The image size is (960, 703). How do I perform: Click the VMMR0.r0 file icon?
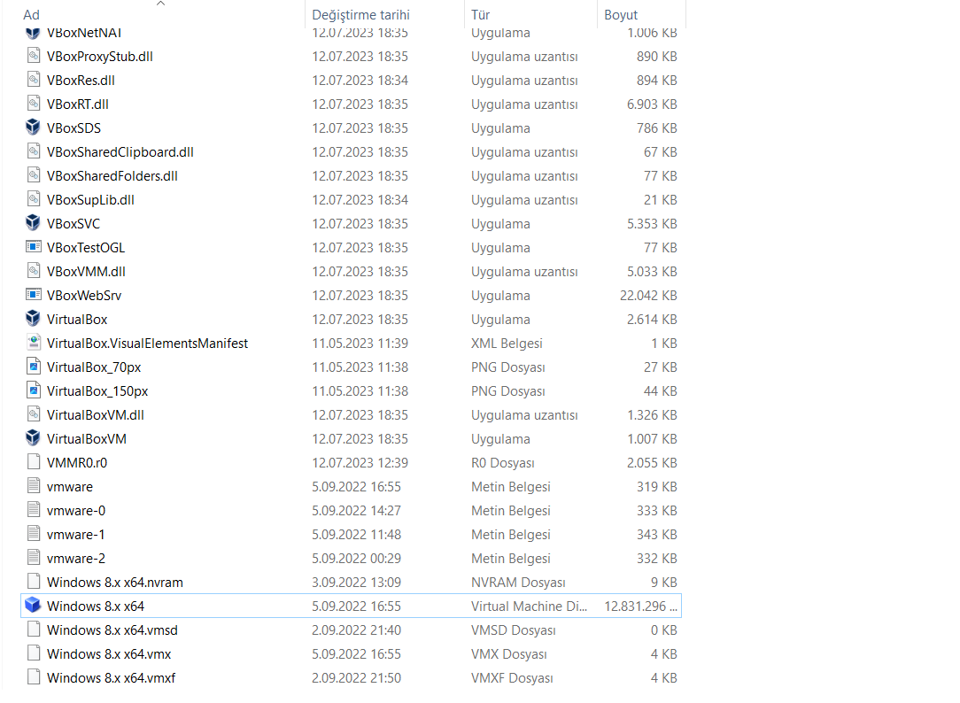pyautogui.click(x=34, y=462)
